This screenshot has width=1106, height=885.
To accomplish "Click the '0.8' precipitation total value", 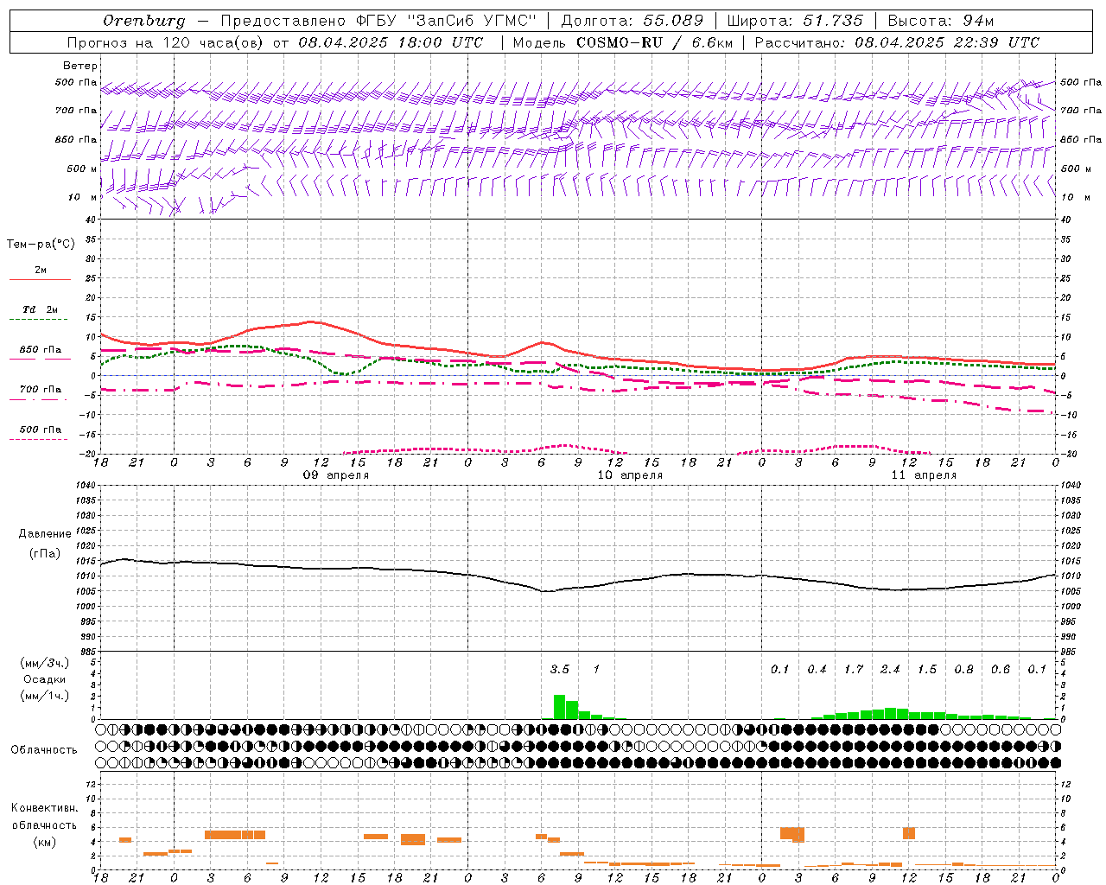I will pyautogui.click(x=963, y=669).
